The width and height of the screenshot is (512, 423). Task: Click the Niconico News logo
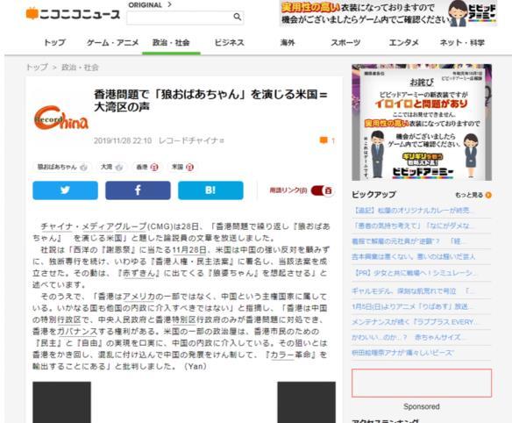[x=73, y=14]
